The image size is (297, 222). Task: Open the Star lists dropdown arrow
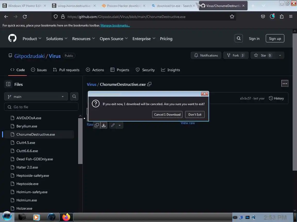pyautogui.click(x=280, y=55)
